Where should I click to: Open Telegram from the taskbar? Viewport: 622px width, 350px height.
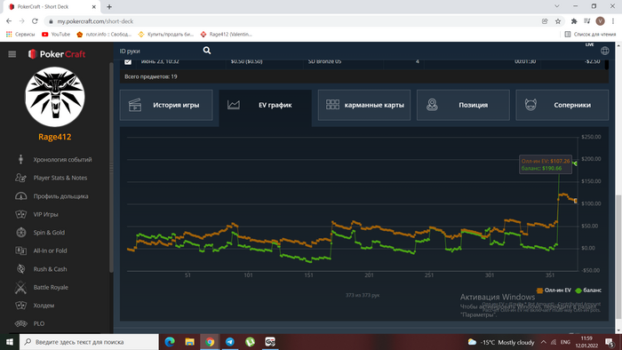pos(230,342)
